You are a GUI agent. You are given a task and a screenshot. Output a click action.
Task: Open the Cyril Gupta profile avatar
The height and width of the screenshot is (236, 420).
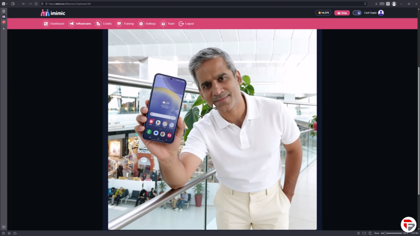[x=381, y=13]
